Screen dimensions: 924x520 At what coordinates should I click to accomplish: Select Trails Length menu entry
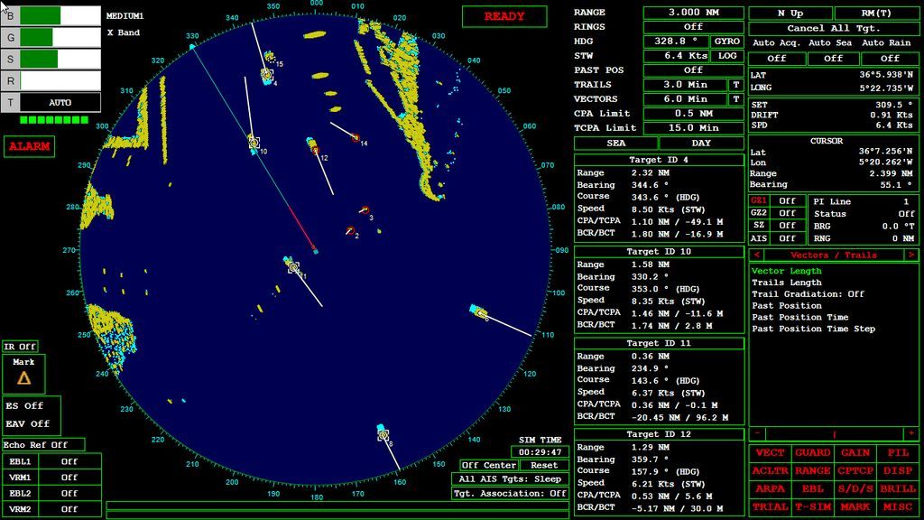point(786,283)
